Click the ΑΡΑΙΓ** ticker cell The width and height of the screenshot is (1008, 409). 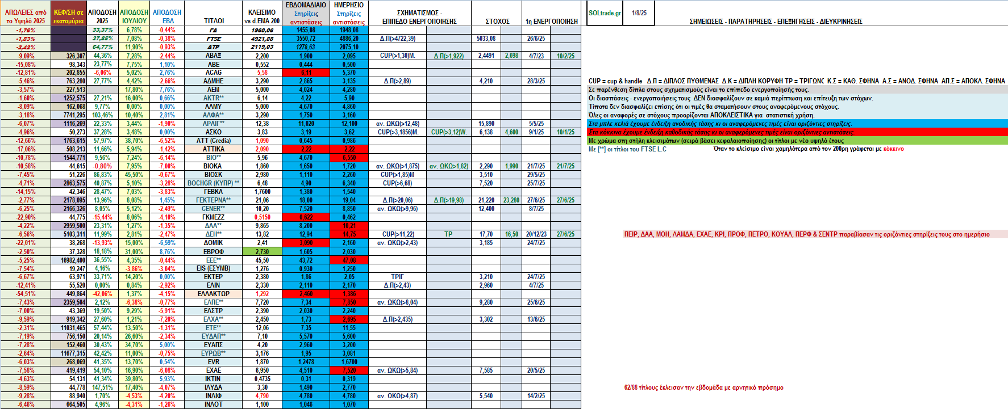[214, 124]
